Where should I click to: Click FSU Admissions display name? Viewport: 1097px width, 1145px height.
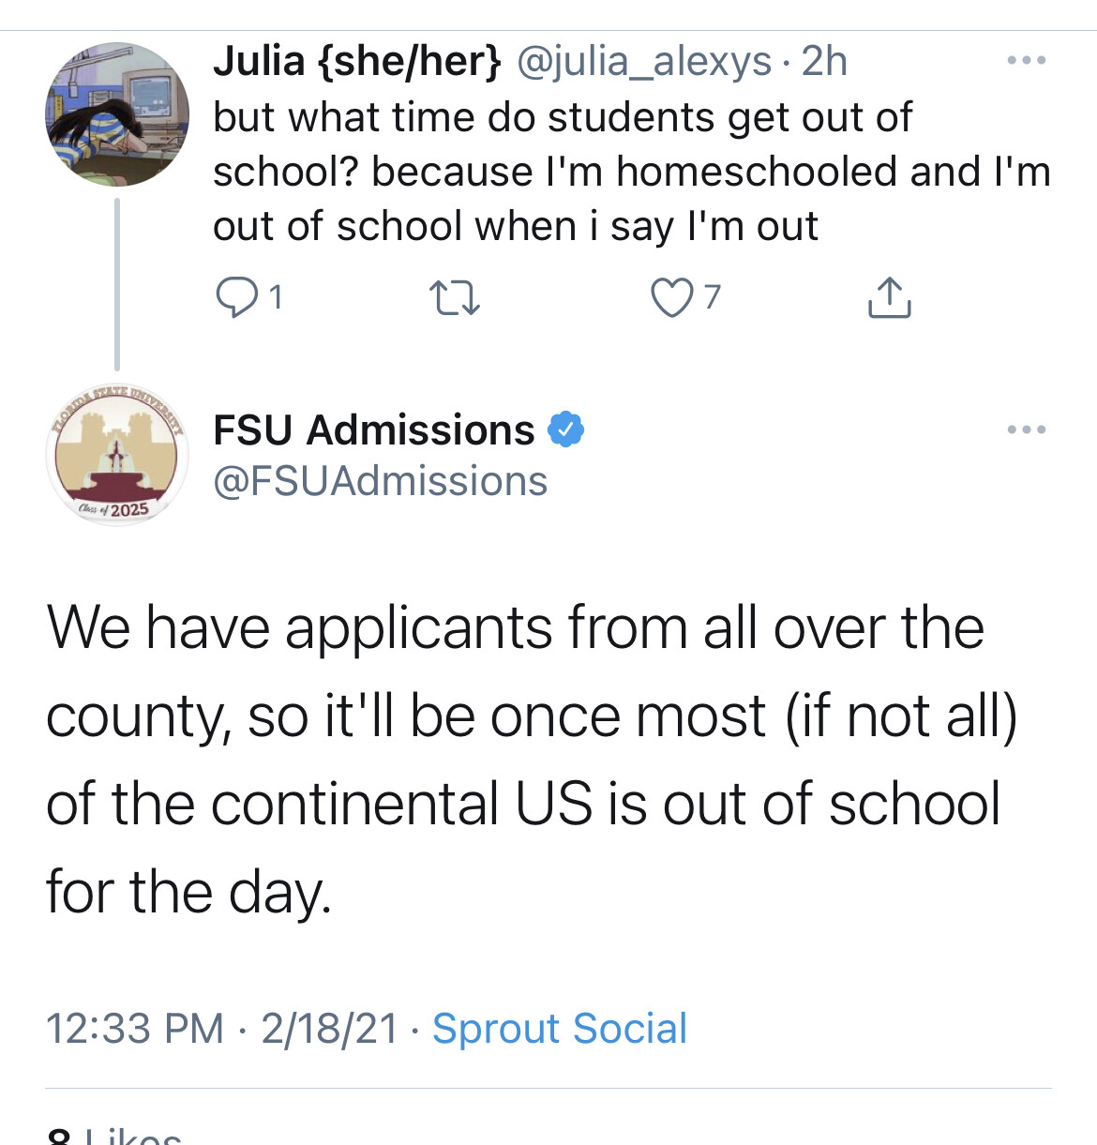[x=373, y=430]
